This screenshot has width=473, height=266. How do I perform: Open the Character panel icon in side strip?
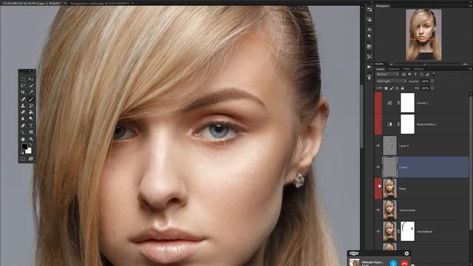[x=370, y=30]
